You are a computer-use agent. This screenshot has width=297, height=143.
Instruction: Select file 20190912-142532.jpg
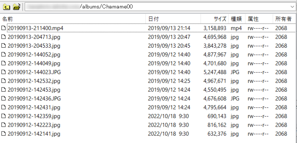[34, 81]
